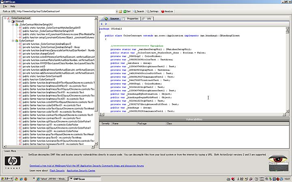Click the Get button to fetch the SWF
The image size is (292, 182).
pyautogui.click(x=127, y=11)
